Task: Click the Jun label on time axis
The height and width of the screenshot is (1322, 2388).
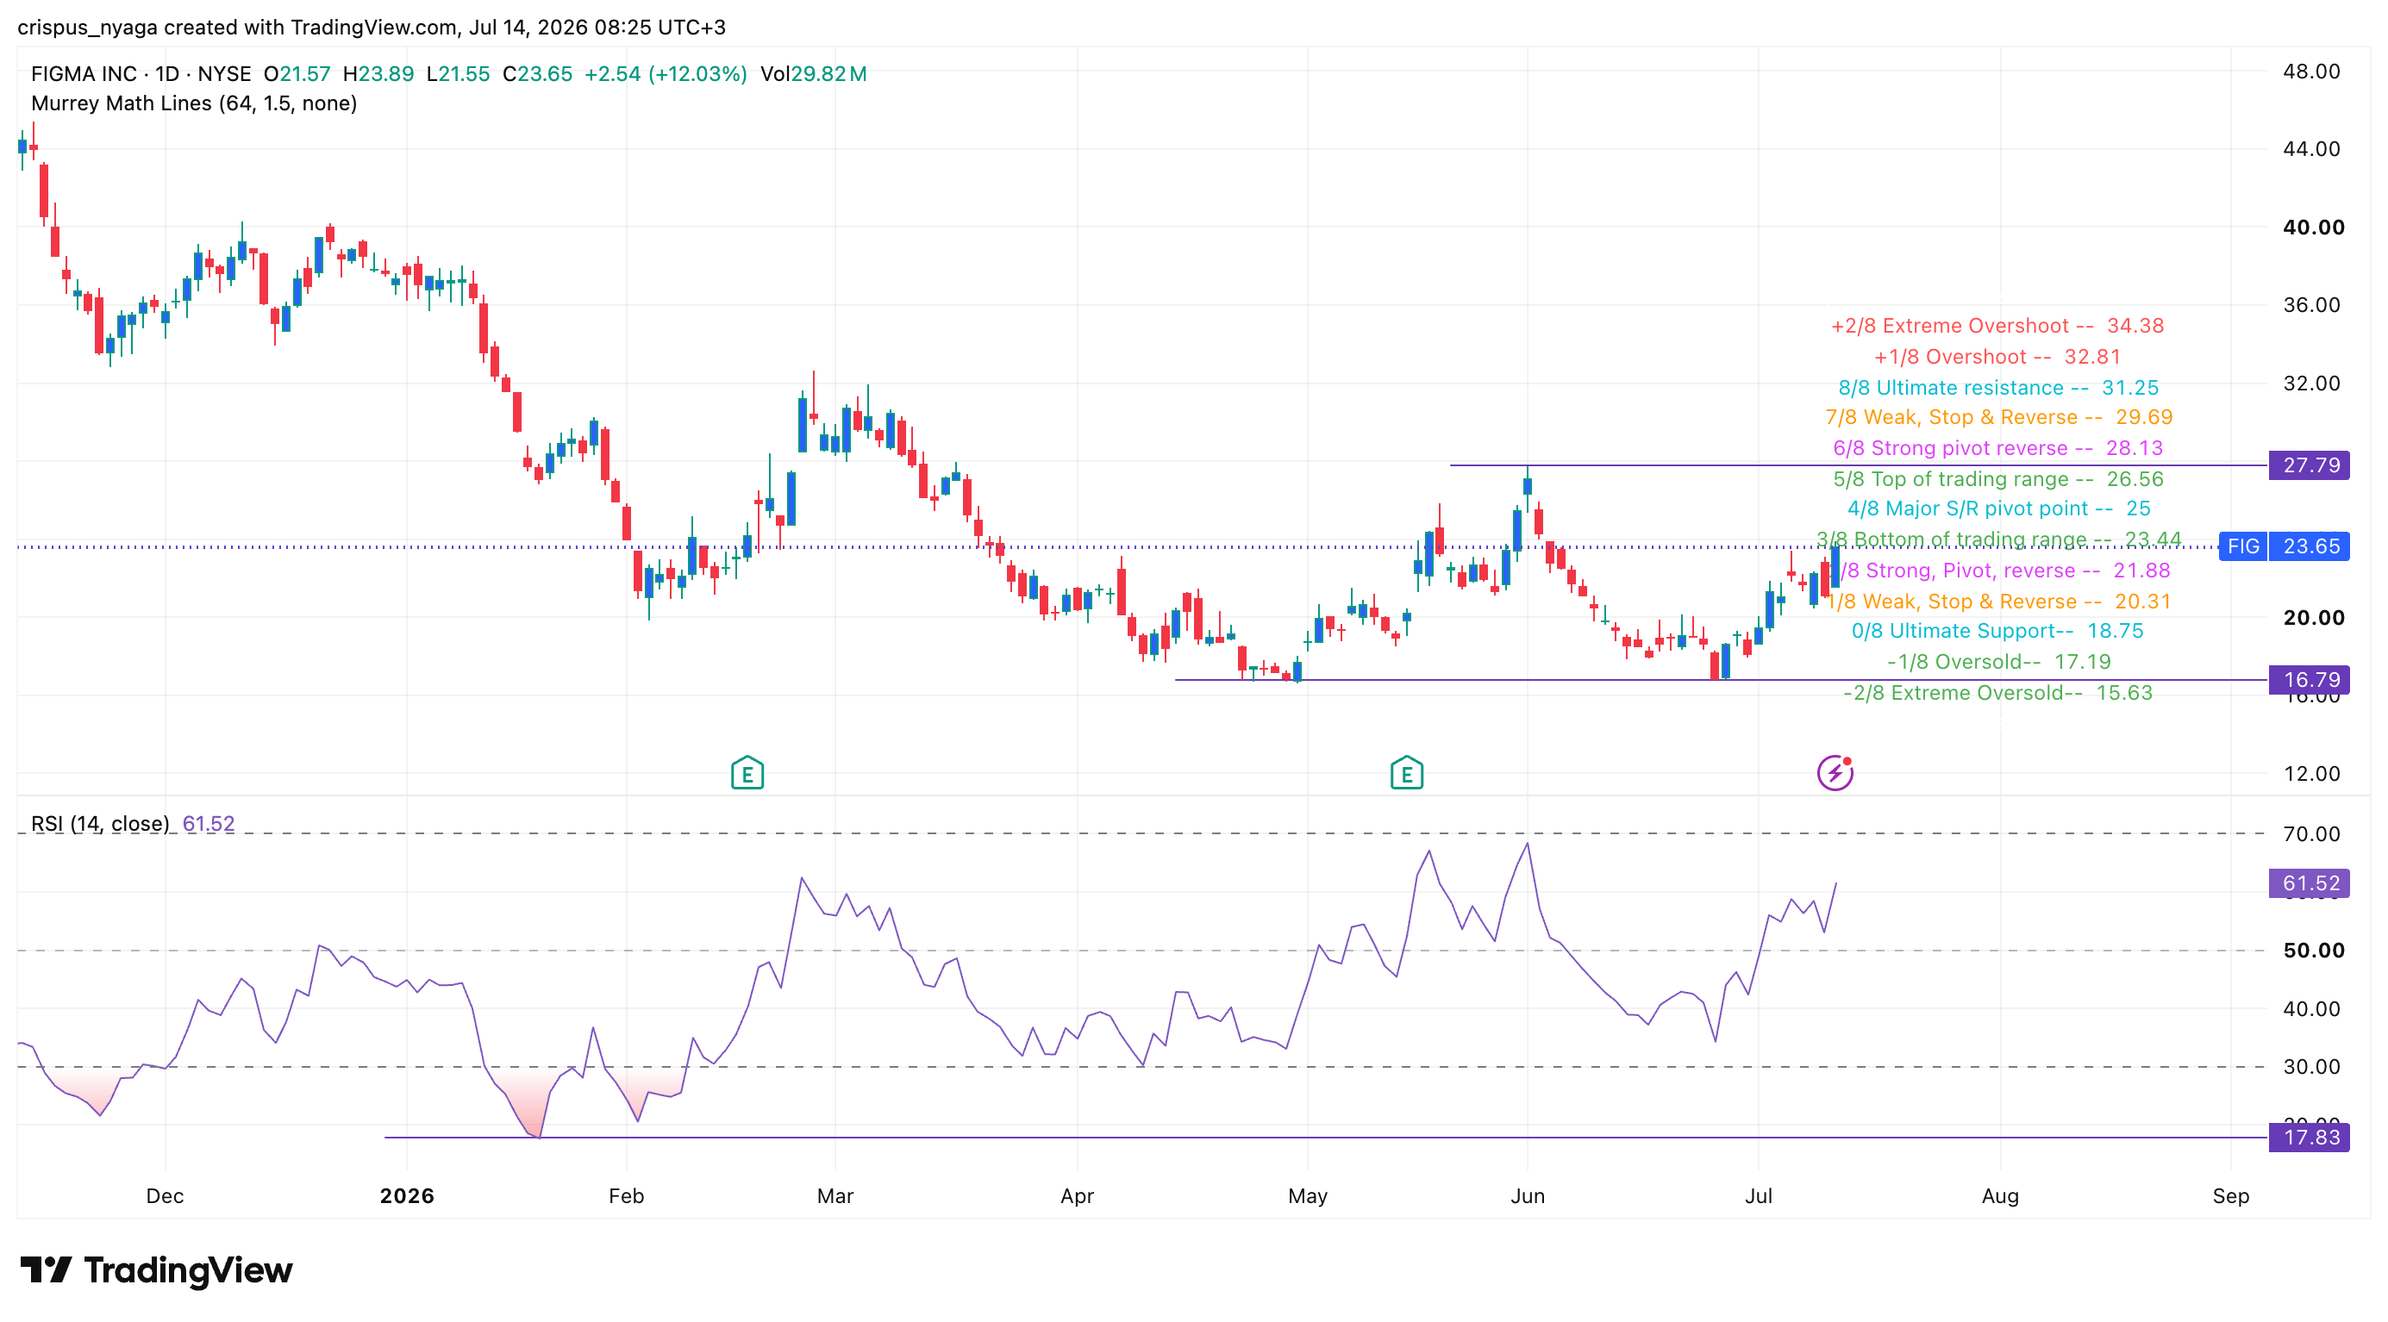Action: coord(1528,1196)
